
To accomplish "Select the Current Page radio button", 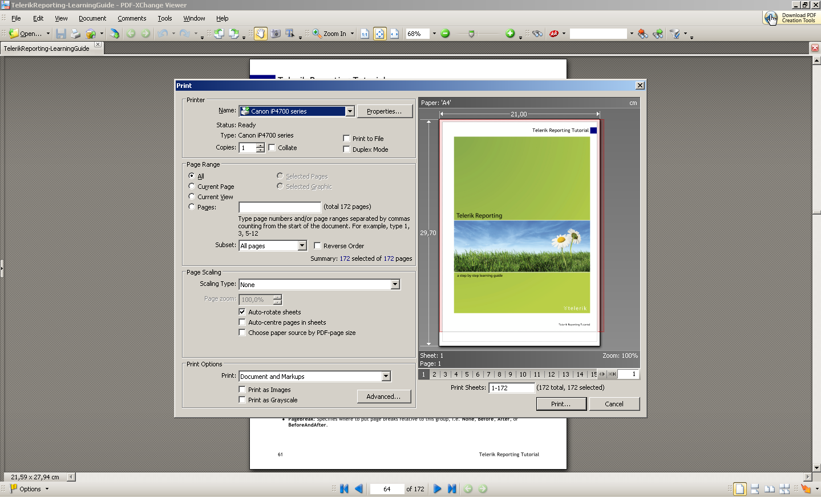I will click(x=192, y=187).
